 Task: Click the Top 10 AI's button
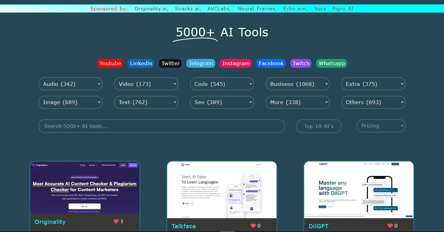click(319, 126)
